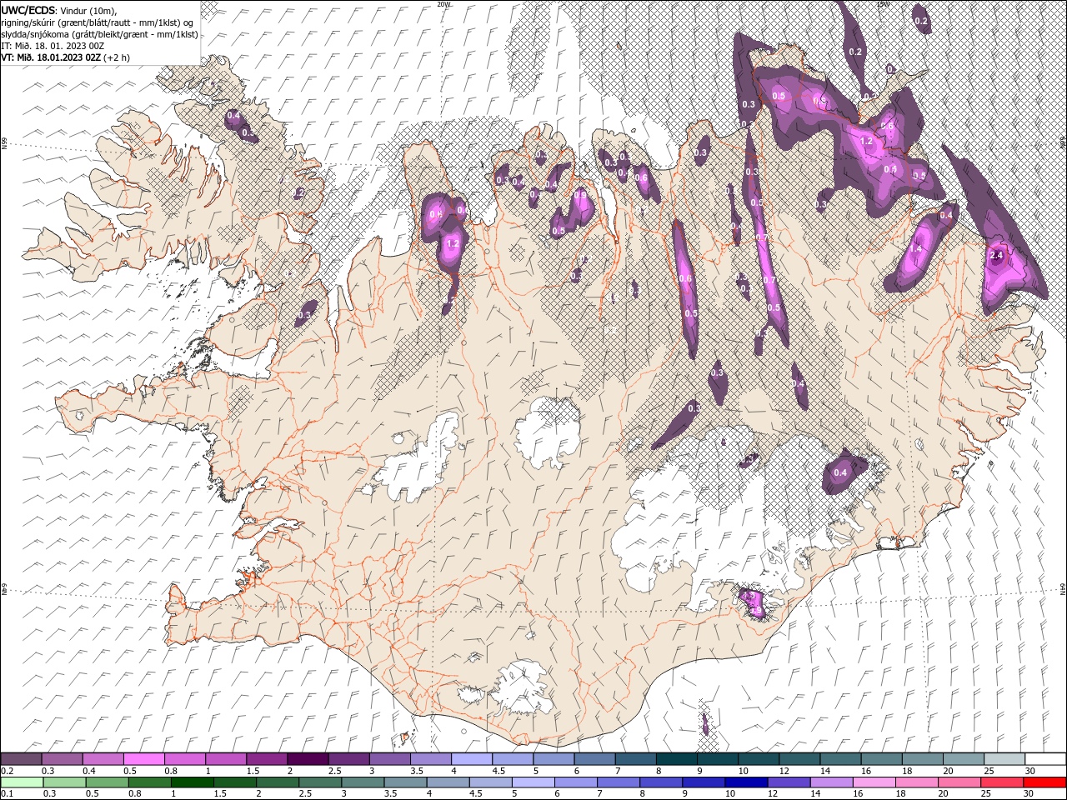Click the white Hofsjökull glacier area in central Iceland
Image resolution: width=1067 pixels, height=800 pixels.
548,433
